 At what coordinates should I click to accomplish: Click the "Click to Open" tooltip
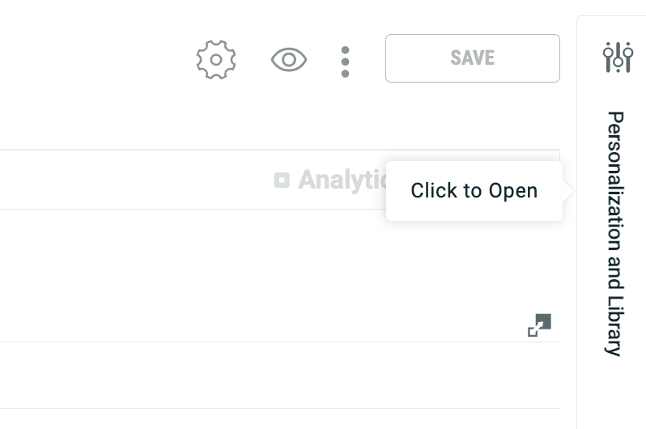[474, 191]
